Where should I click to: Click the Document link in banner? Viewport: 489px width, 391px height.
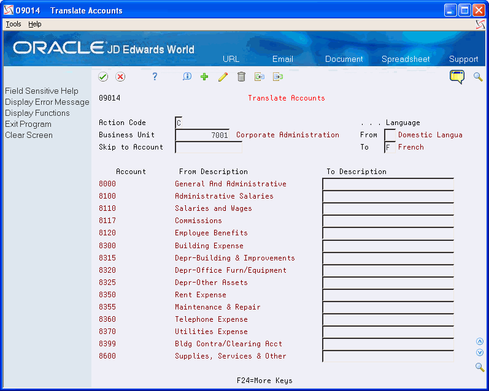coord(344,59)
